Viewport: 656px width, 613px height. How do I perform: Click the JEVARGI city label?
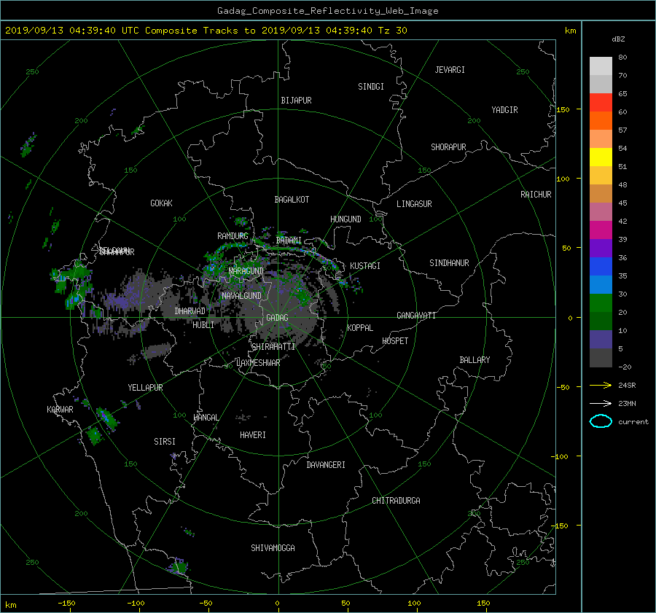(450, 70)
